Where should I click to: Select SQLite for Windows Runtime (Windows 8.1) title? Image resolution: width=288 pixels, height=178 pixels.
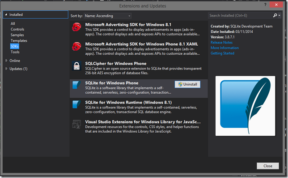point(128,102)
